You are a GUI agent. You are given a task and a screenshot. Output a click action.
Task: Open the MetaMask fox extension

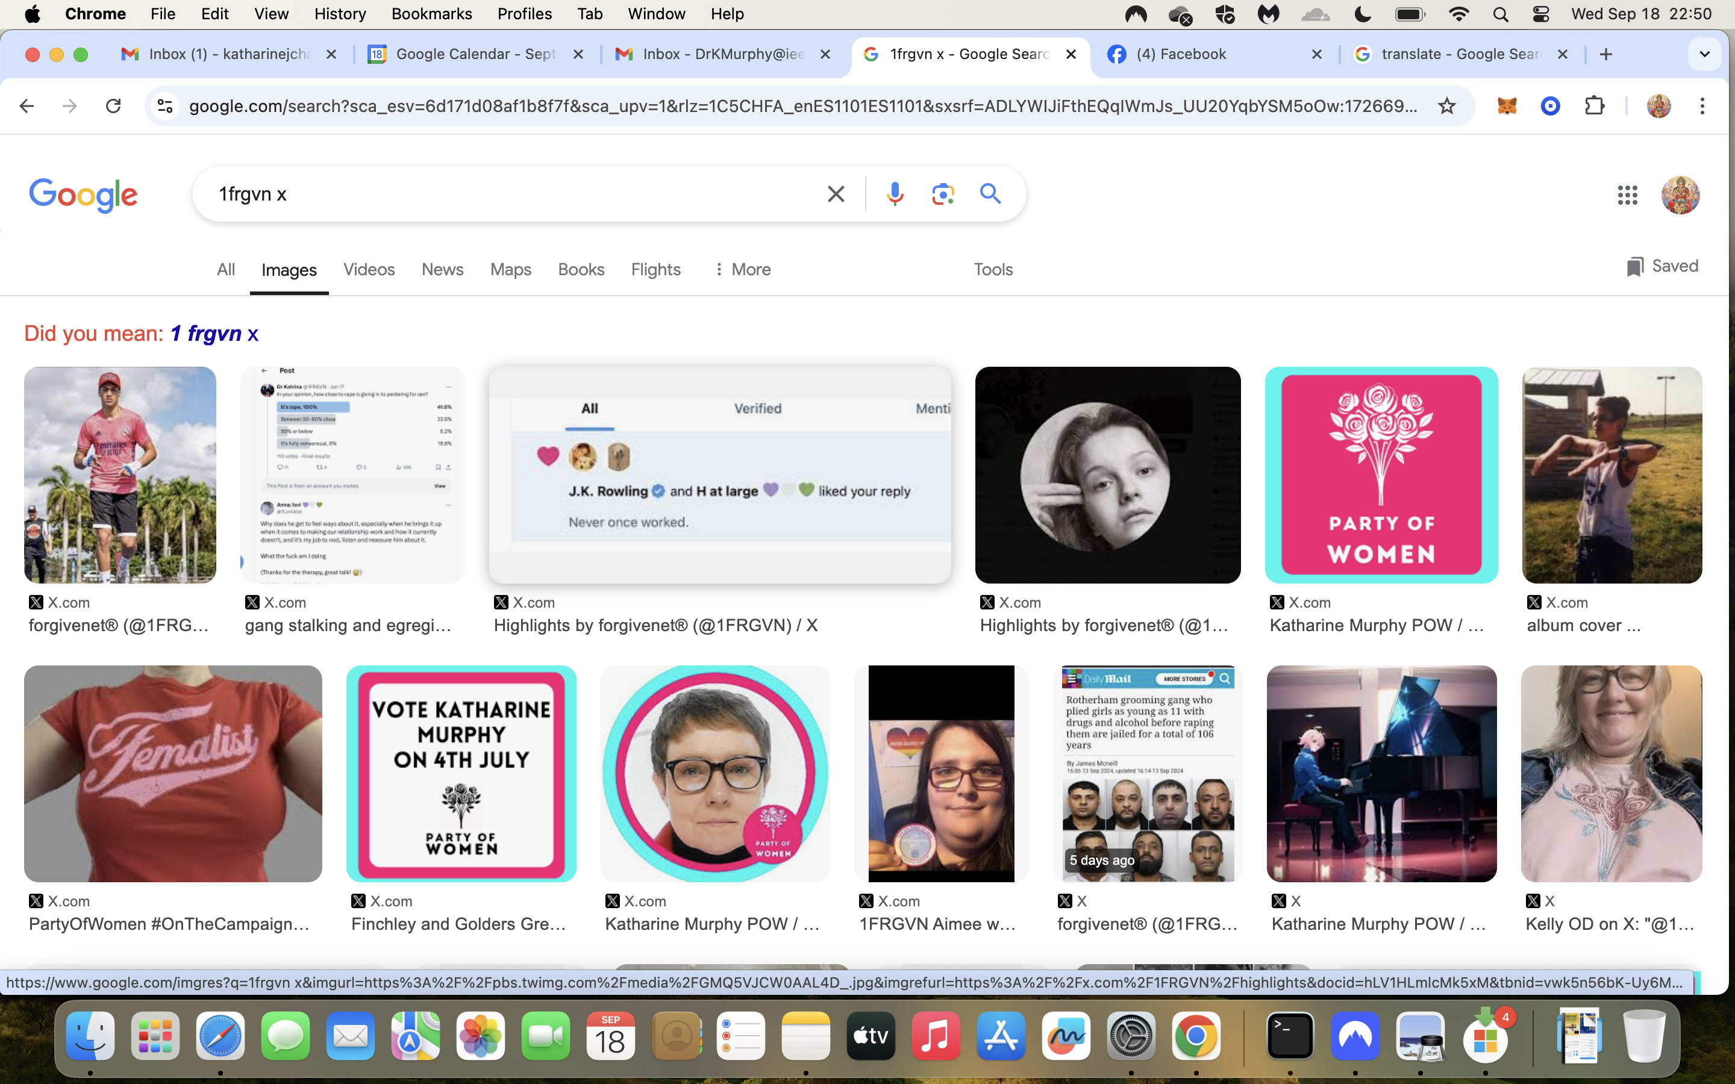pos(1507,106)
